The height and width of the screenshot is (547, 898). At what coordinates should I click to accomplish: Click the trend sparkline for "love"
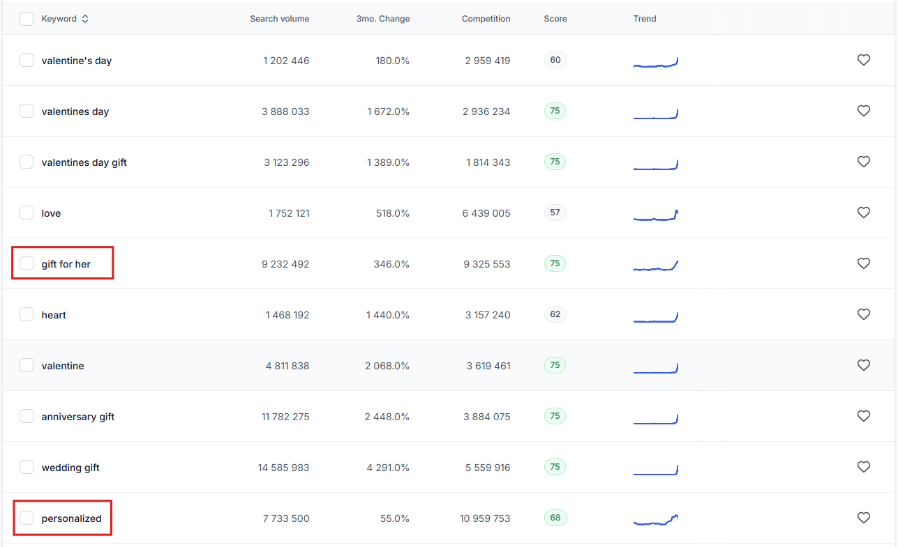tap(656, 215)
